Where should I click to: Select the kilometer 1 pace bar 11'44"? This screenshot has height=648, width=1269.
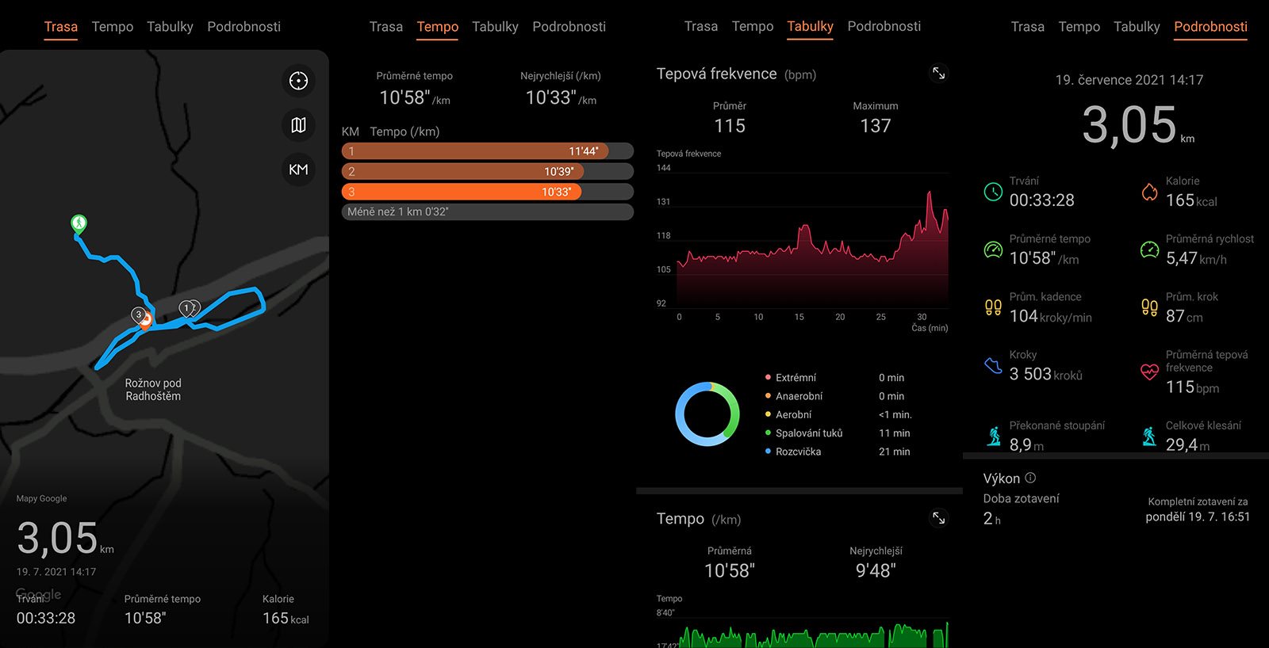474,151
